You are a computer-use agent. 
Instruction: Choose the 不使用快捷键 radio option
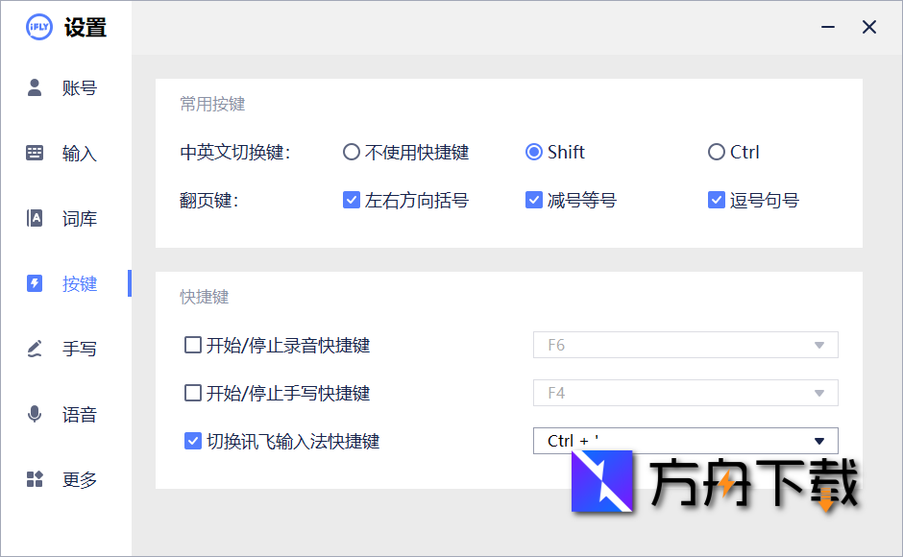point(352,152)
